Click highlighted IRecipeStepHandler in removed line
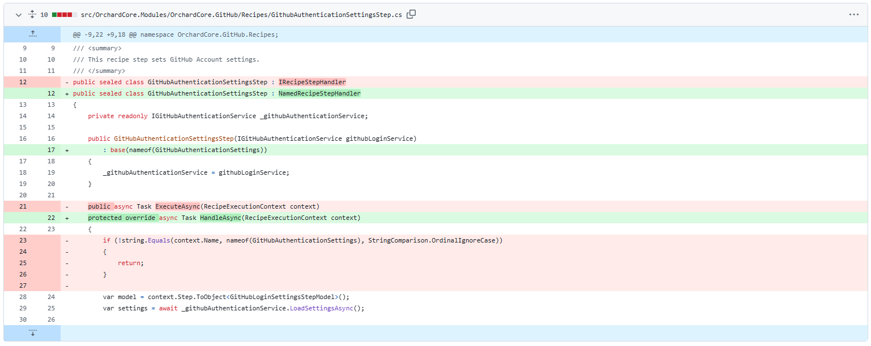 (x=312, y=82)
